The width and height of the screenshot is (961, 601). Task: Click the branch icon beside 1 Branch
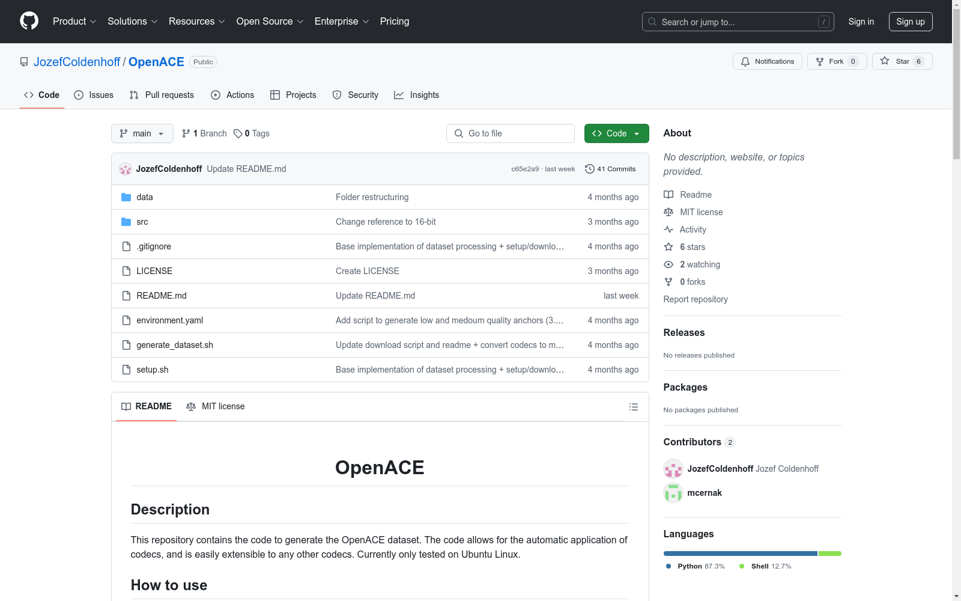pyautogui.click(x=186, y=133)
